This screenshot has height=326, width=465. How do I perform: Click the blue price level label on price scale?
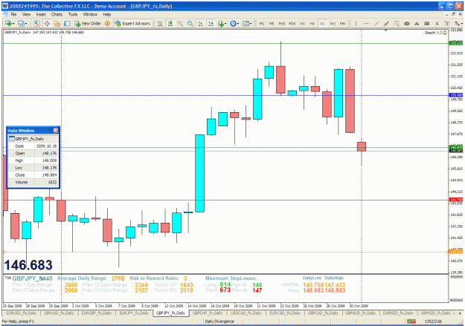pos(456,95)
